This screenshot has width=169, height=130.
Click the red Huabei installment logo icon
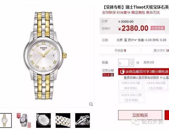[122, 72]
